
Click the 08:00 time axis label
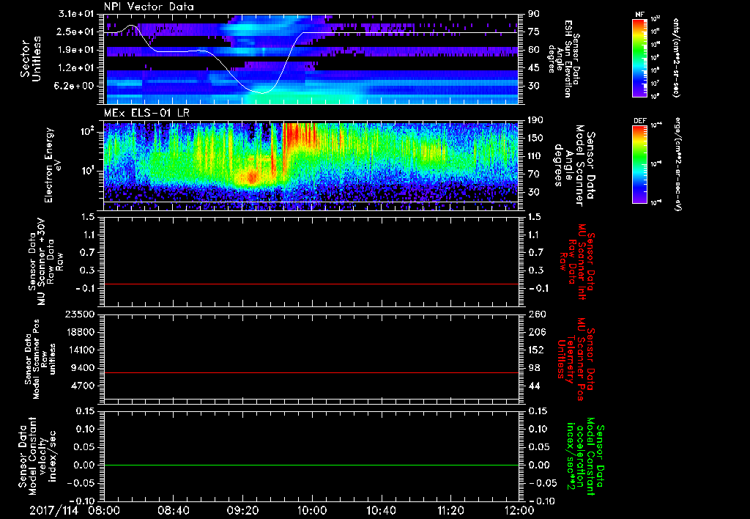104,509
